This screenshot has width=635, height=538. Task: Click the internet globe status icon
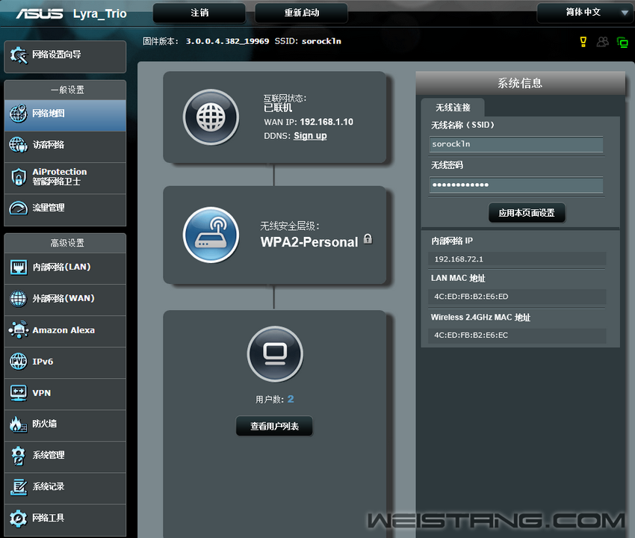[211, 117]
